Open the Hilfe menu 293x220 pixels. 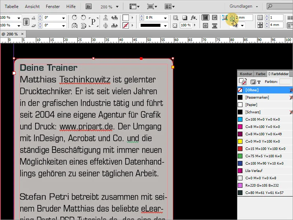point(71,7)
